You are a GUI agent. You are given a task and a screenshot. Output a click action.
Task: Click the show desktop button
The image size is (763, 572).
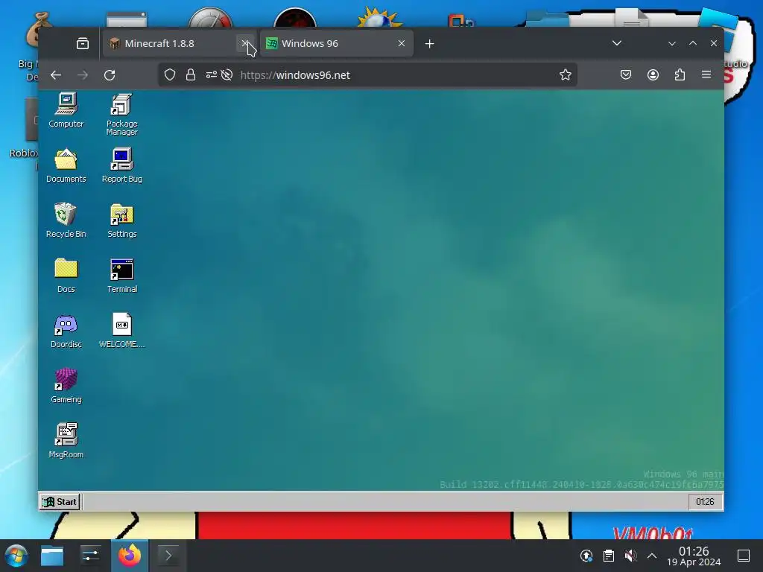pos(744,556)
